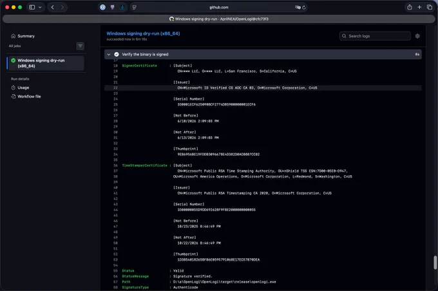Open a new Safari tab
Viewport: 438px width, 291px height.
tap(419, 7)
